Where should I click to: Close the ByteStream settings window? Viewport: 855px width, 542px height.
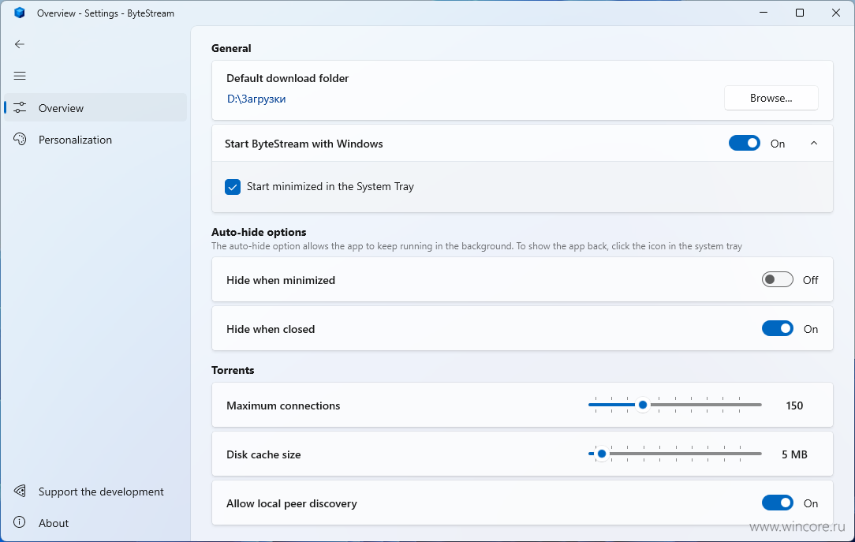836,13
